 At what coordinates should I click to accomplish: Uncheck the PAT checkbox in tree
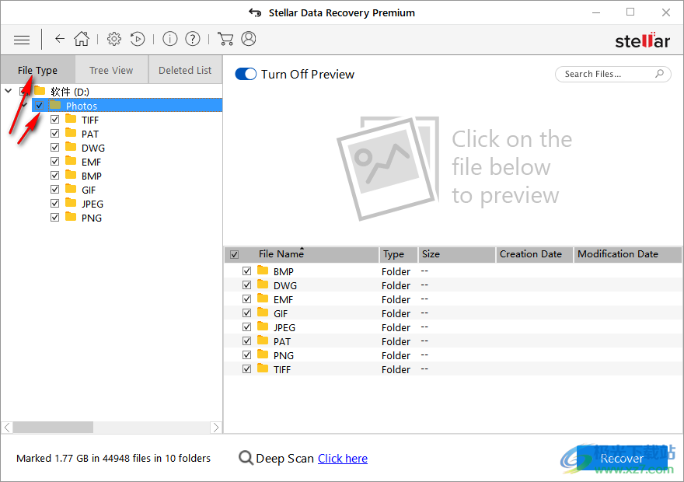(x=54, y=133)
